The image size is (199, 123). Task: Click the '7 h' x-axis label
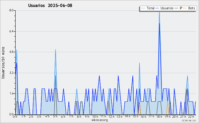coord(71,116)
